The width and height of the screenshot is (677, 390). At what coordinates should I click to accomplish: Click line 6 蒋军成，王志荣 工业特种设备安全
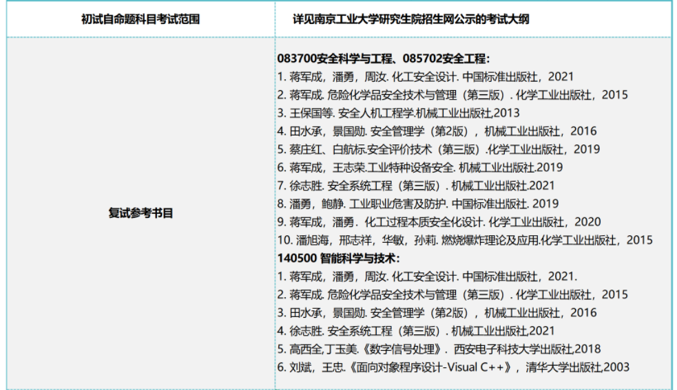[419, 167]
